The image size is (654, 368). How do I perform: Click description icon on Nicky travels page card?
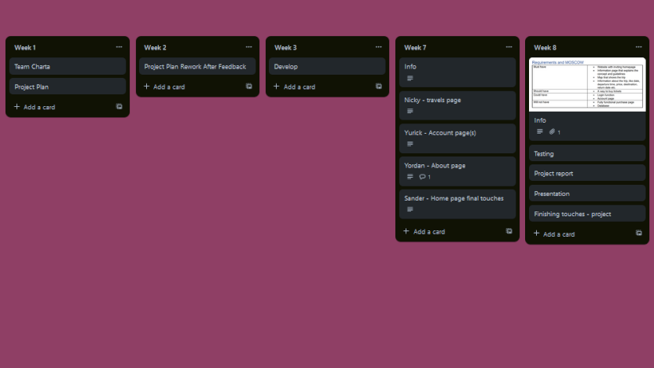coord(410,111)
